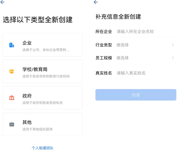This screenshot has width=192, height=153.
Task: Open the 员工规模 selection dropdown
Action: click(136, 58)
